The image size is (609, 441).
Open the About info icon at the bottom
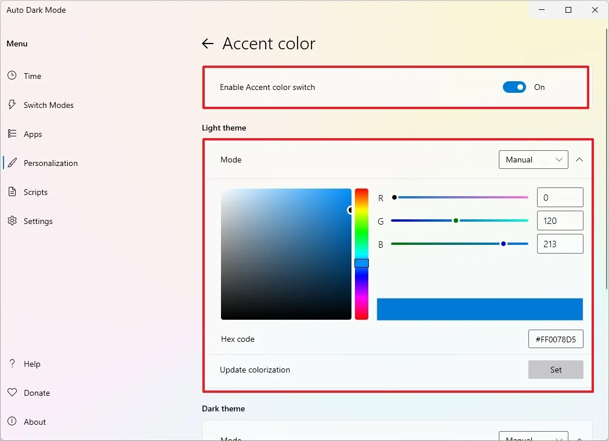(x=12, y=421)
